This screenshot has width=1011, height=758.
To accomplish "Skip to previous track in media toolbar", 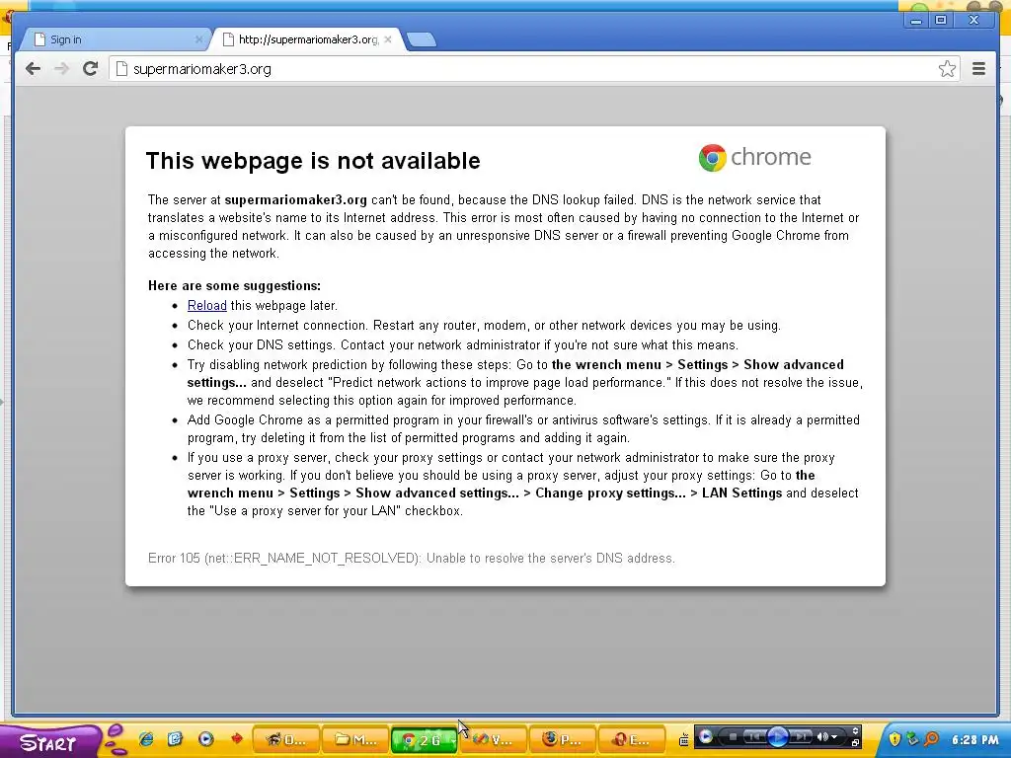I will [755, 736].
